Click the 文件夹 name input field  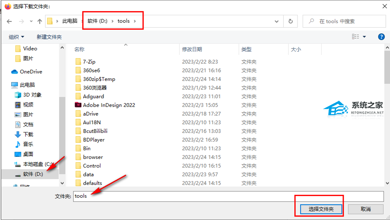228,196
